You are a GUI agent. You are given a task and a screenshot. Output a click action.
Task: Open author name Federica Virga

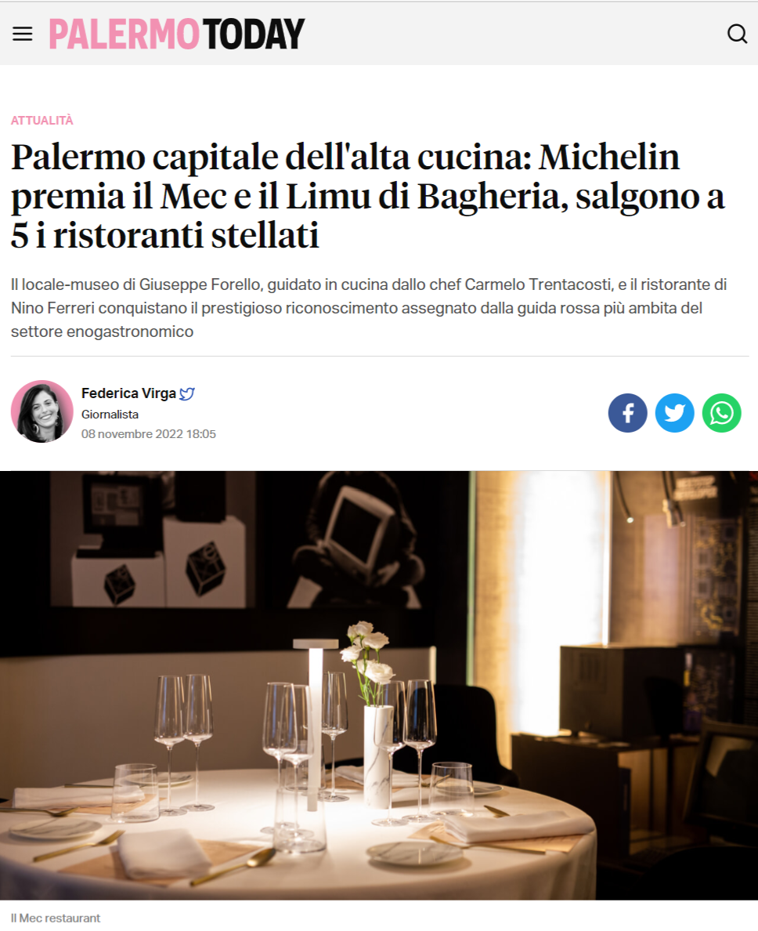point(128,393)
